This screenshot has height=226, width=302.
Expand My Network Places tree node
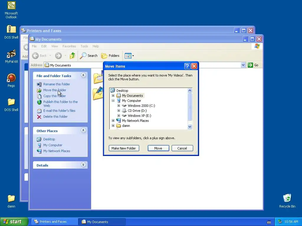point(113,120)
